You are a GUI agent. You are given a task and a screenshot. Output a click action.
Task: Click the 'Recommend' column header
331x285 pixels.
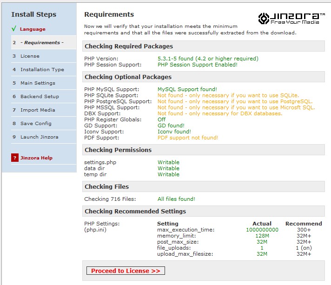tap(304, 224)
